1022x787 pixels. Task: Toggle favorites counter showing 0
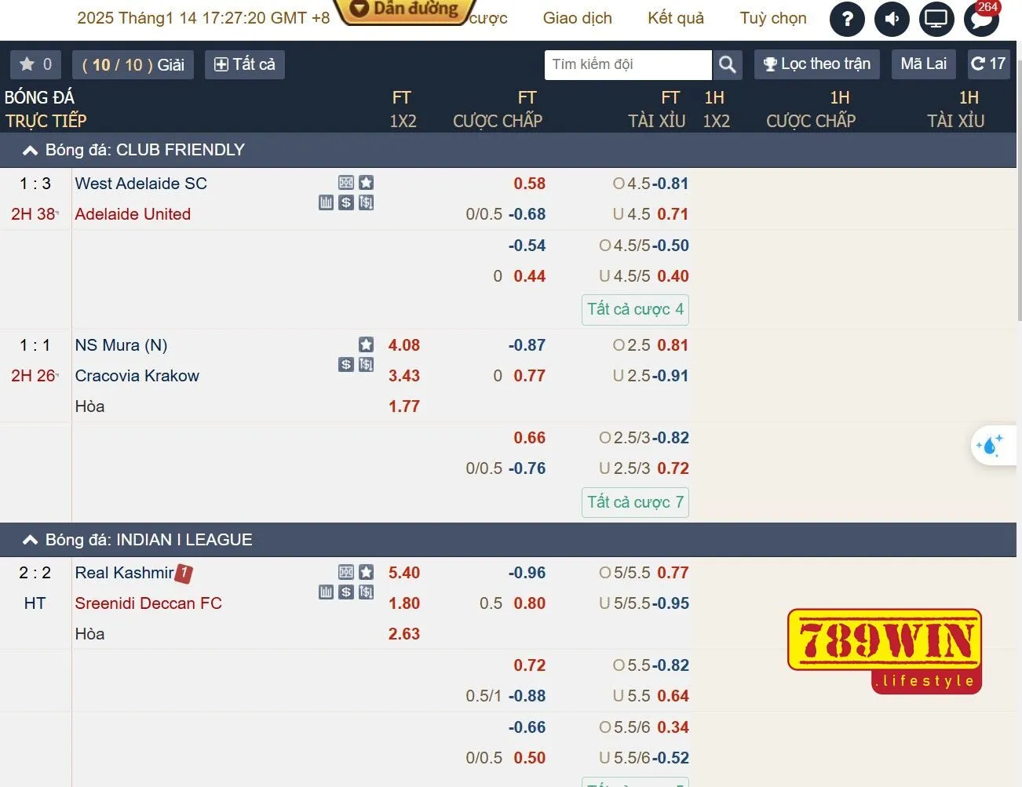pos(35,64)
